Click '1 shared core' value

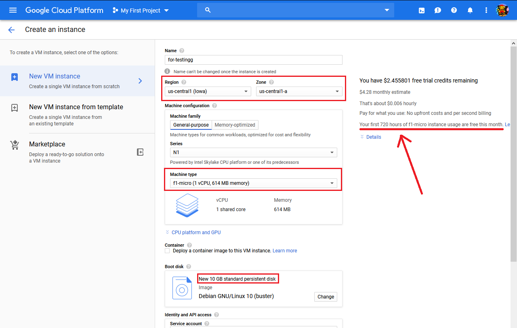pos(231,209)
